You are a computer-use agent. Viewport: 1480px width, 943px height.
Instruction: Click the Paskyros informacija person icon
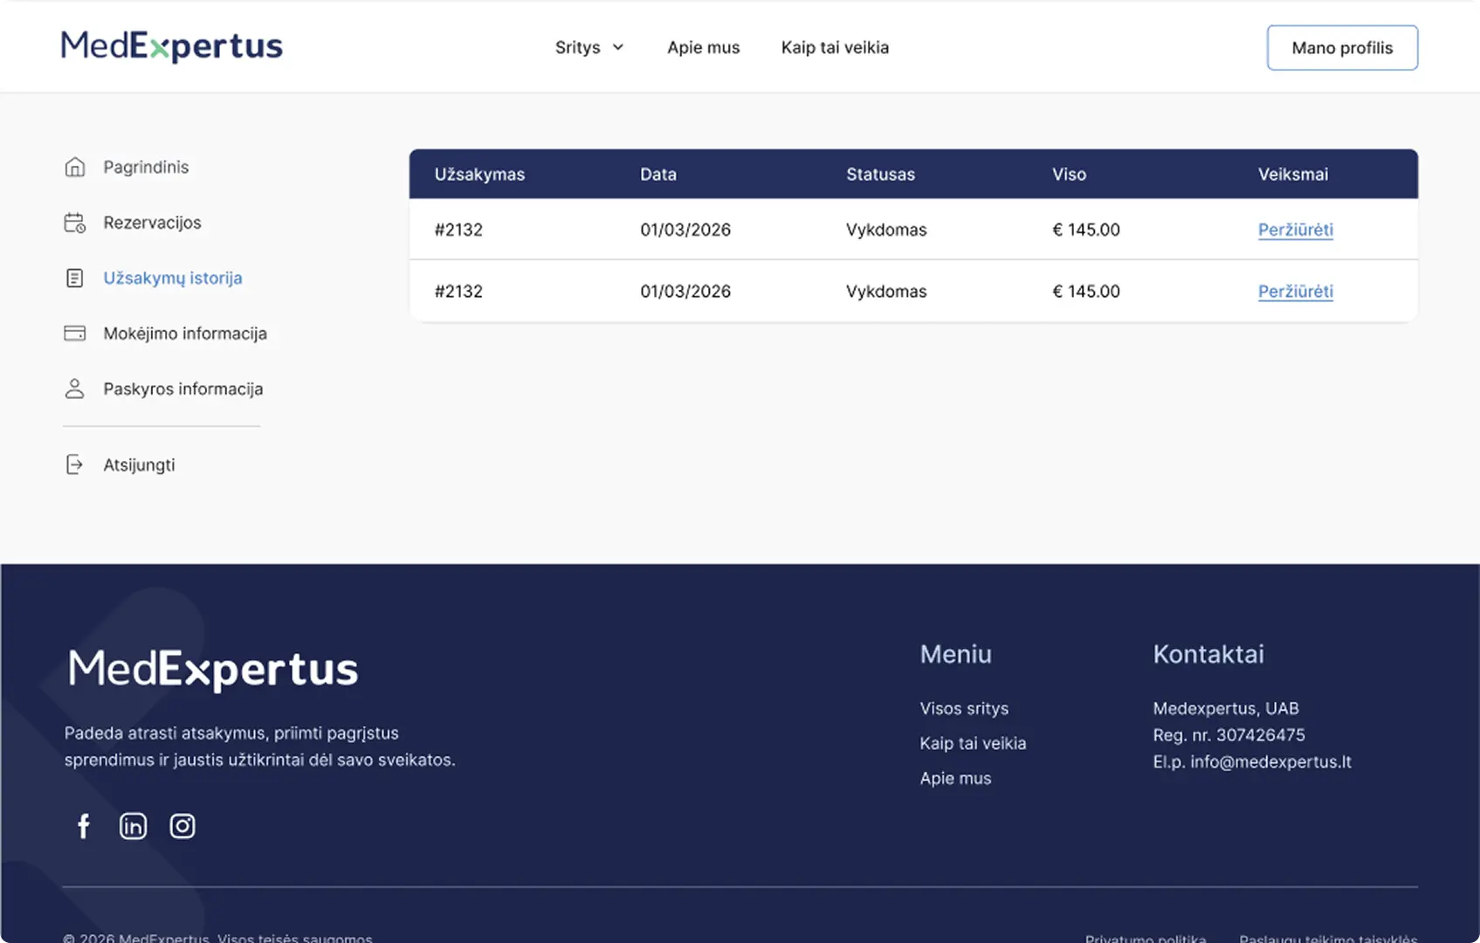click(75, 389)
